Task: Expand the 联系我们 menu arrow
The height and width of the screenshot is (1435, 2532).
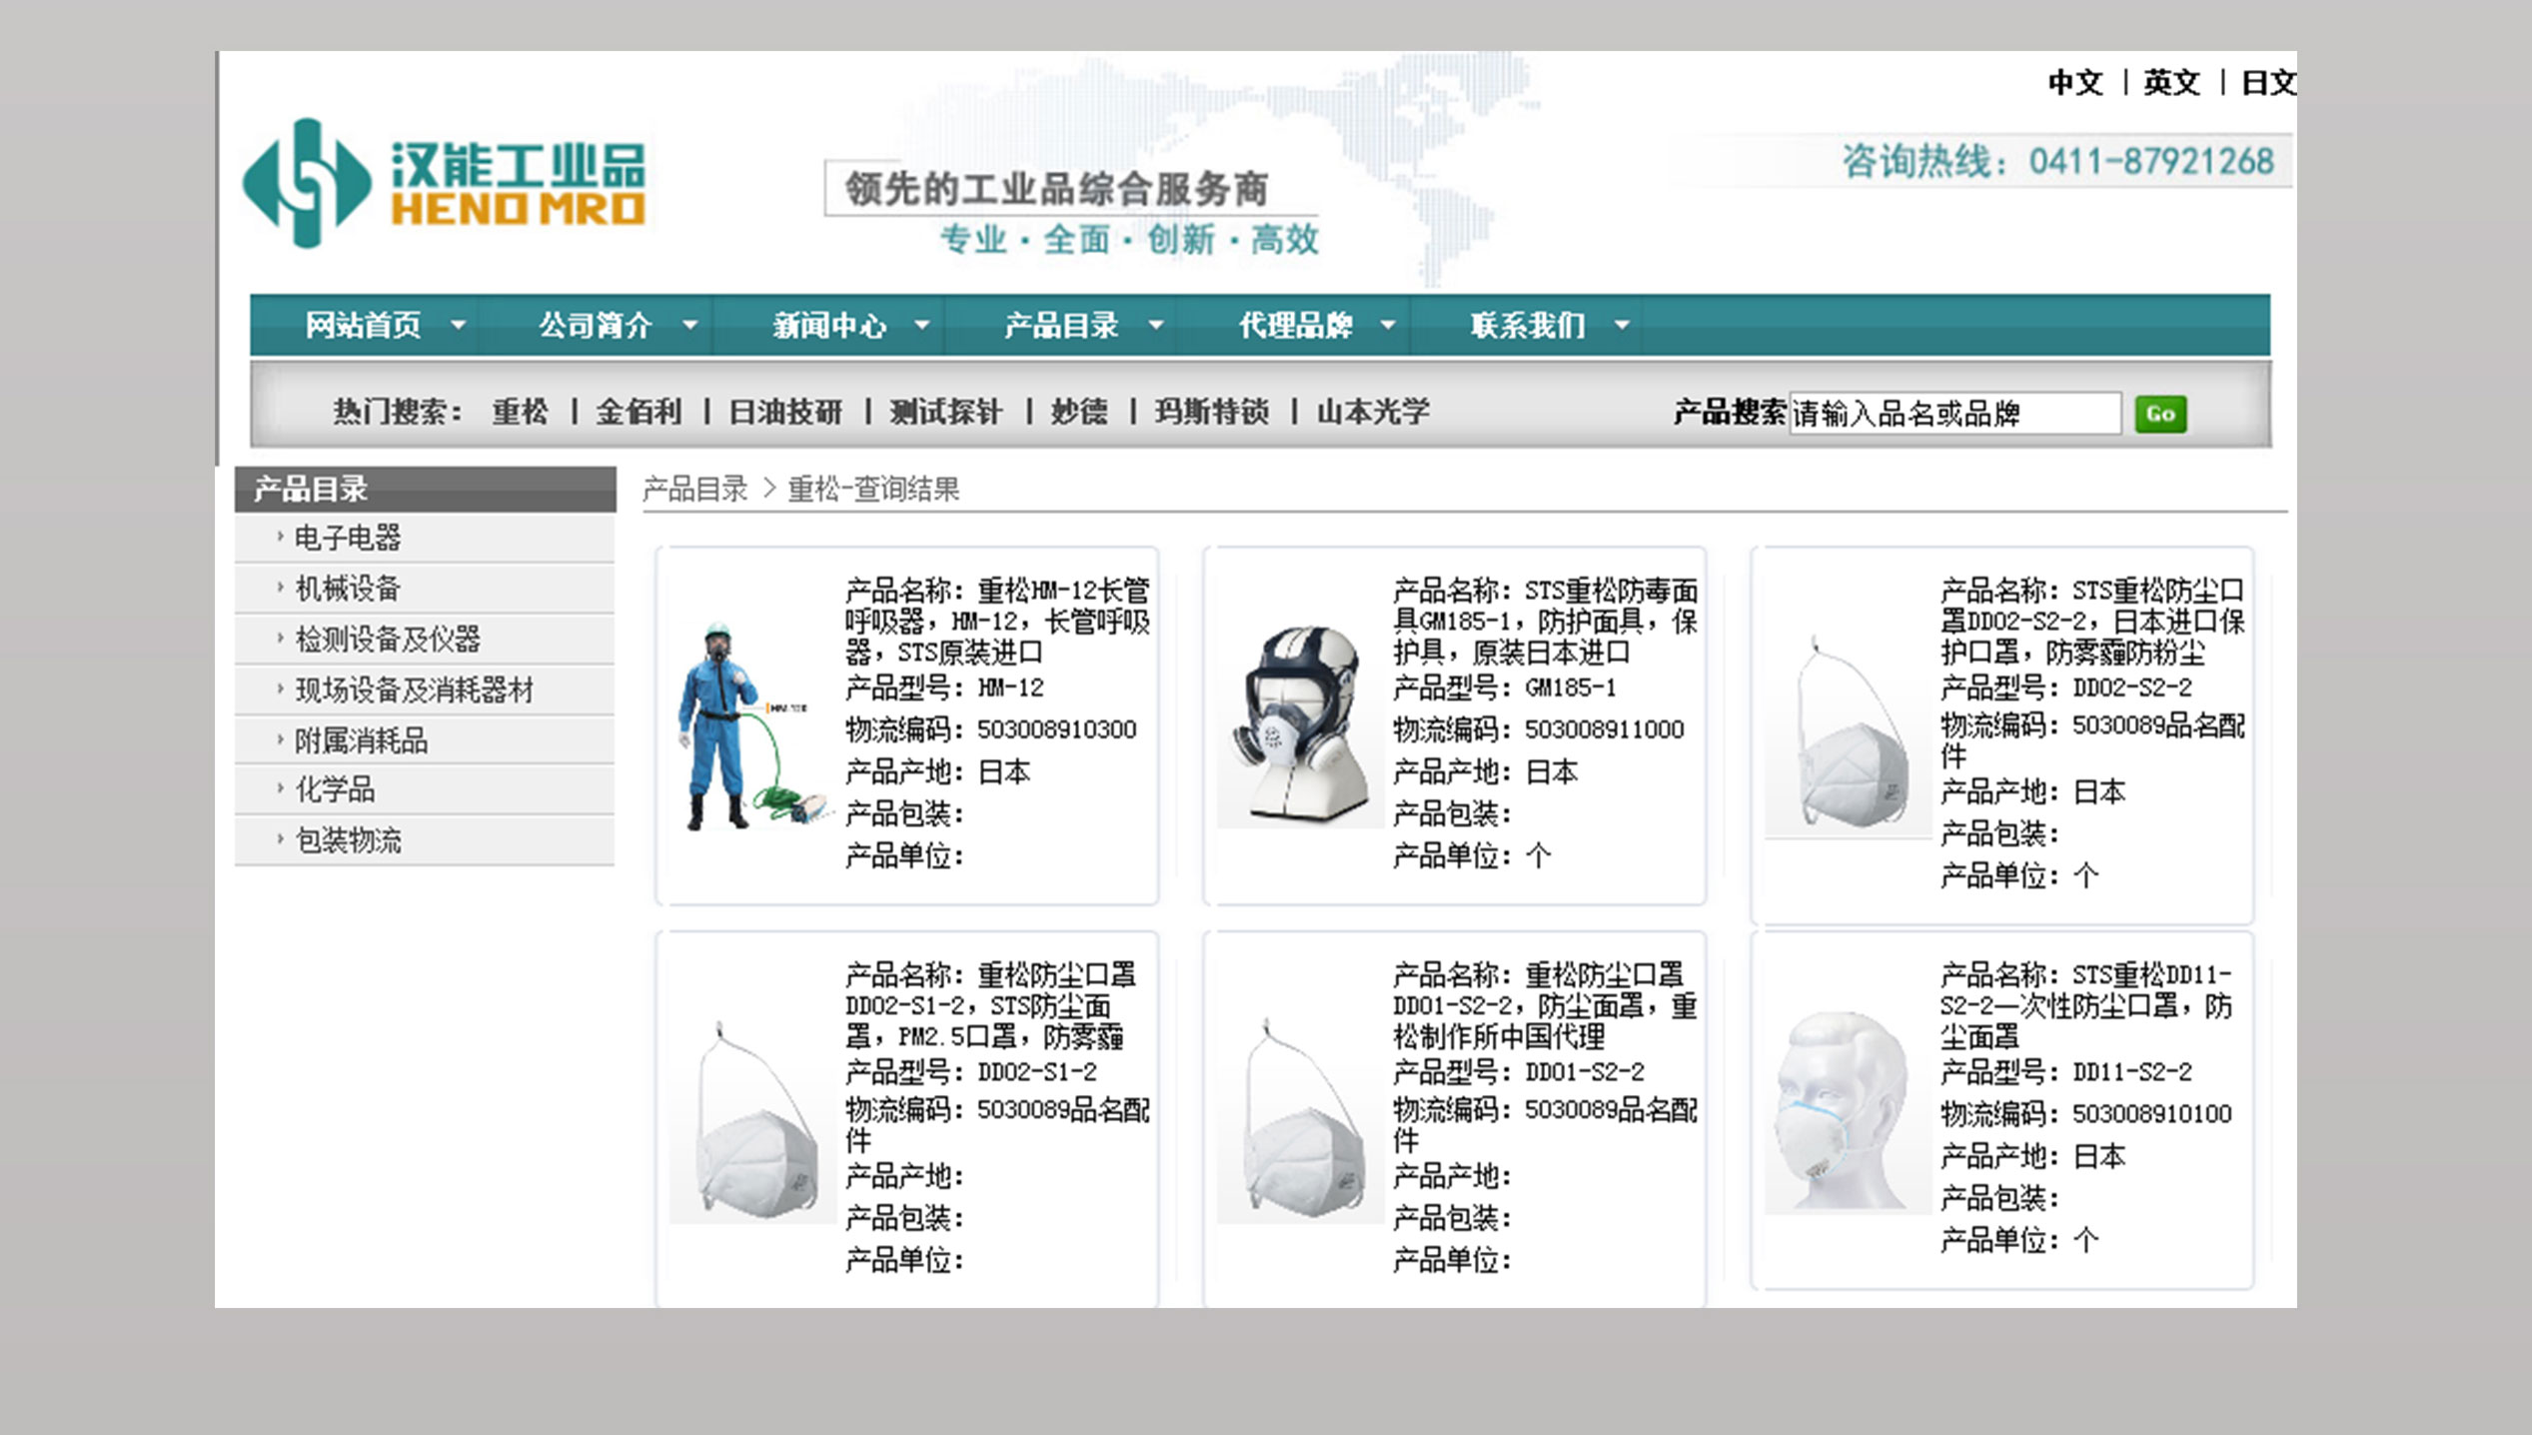Action: (1622, 325)
